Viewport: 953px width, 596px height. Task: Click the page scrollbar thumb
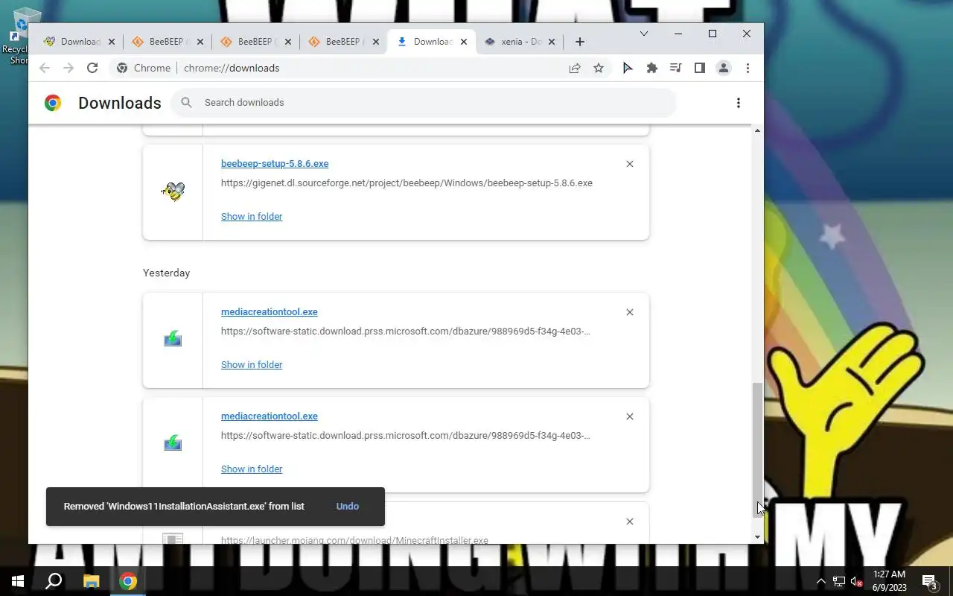click(758, 450)
